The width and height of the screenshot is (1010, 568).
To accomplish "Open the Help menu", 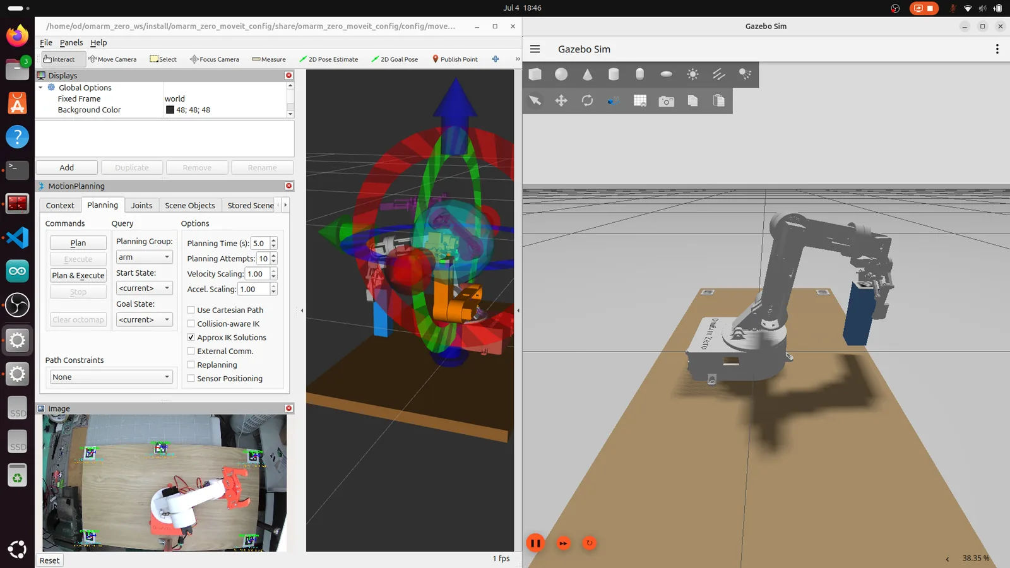I will (x=98, y=42).
